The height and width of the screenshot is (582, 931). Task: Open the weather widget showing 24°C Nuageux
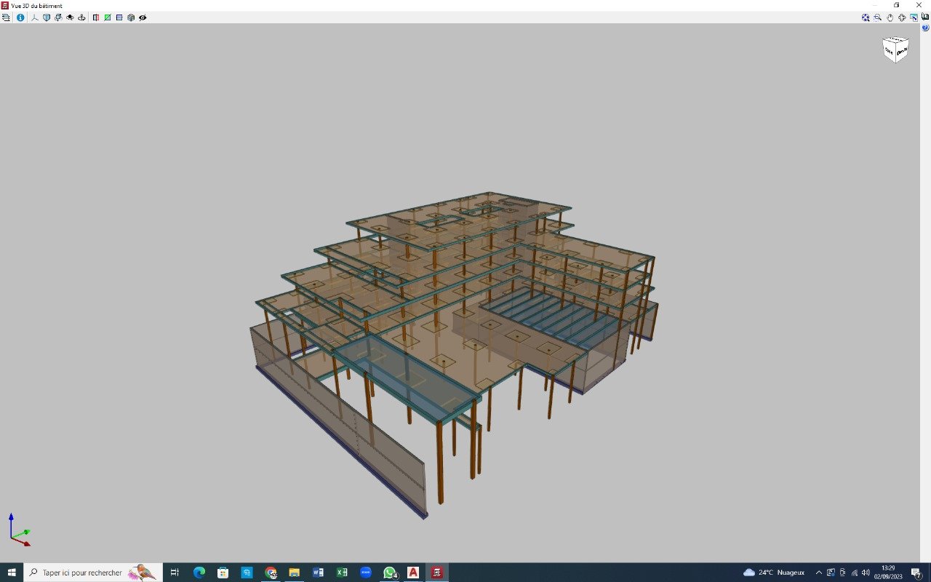point(774,573)
